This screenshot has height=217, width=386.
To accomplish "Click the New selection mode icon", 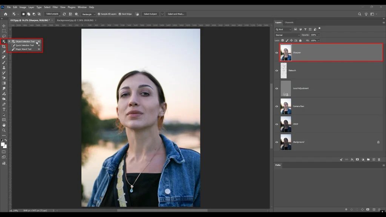I will [x=23, y=14].
